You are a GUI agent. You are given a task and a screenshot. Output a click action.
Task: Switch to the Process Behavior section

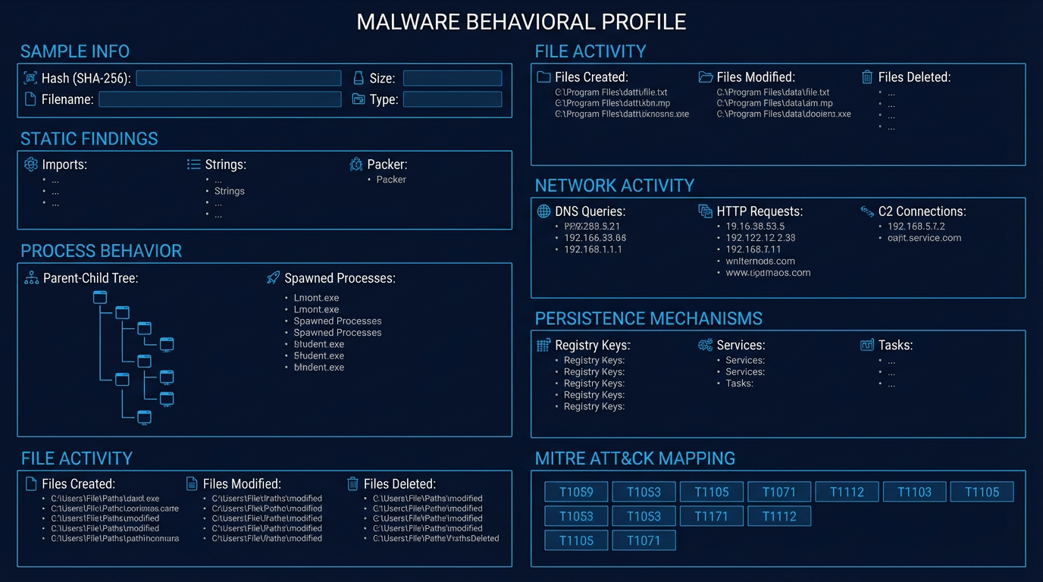point(101,251)
